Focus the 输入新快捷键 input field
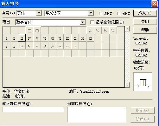159x126 pixels. (x=33, y=109)
